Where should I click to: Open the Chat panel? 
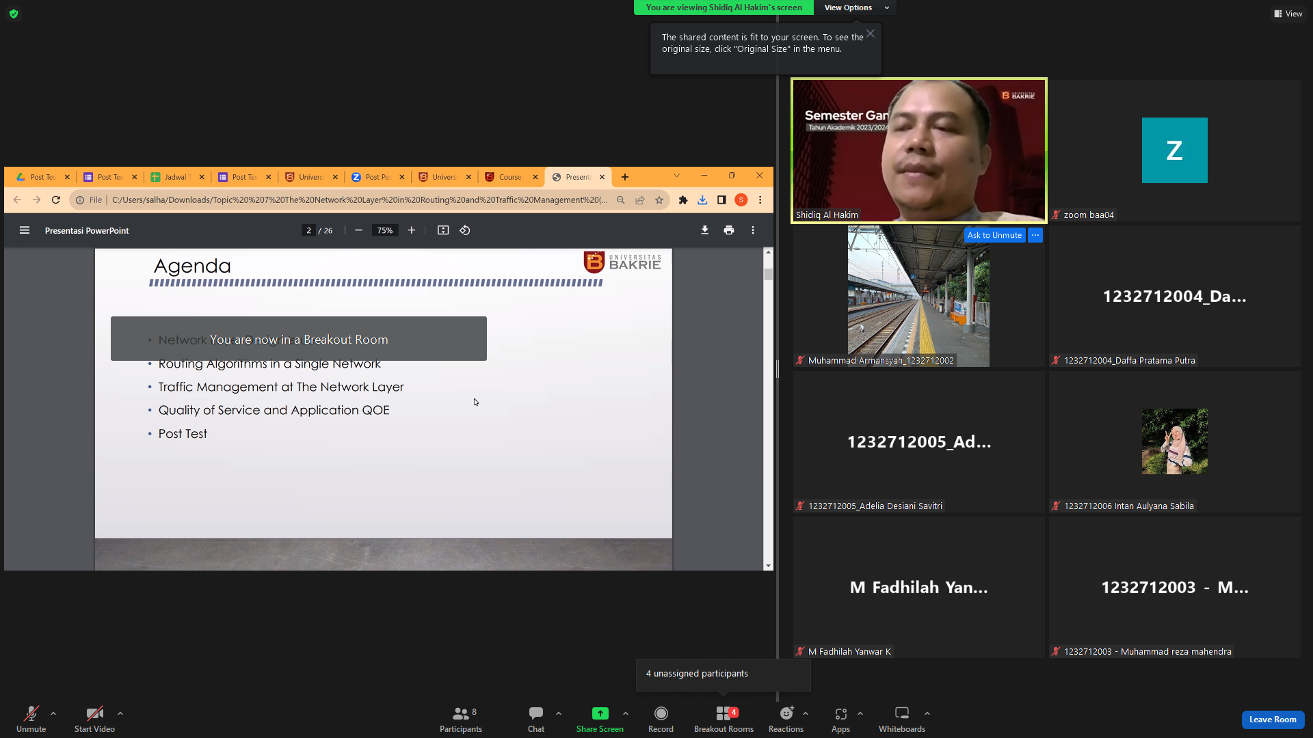(536, 719)
